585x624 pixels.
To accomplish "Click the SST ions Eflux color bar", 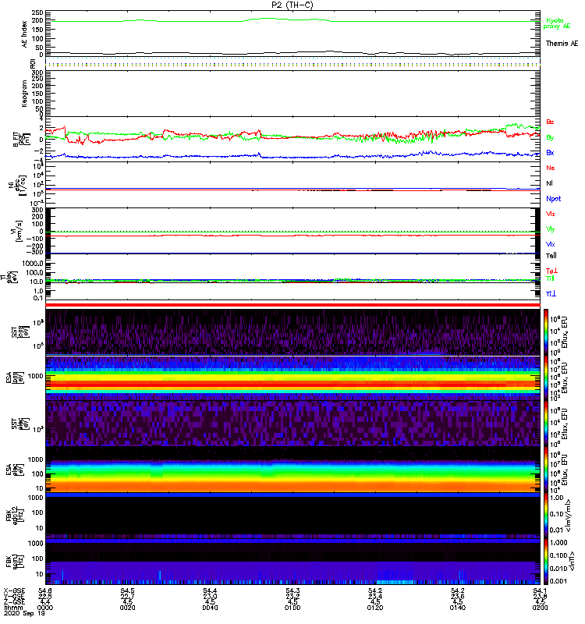I will coord(545,332).
